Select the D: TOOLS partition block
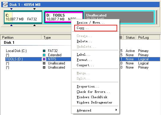161x115 pixels. click(64, 17)
